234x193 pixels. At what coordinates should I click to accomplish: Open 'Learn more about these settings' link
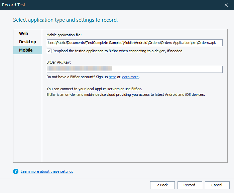pos(47,172)
